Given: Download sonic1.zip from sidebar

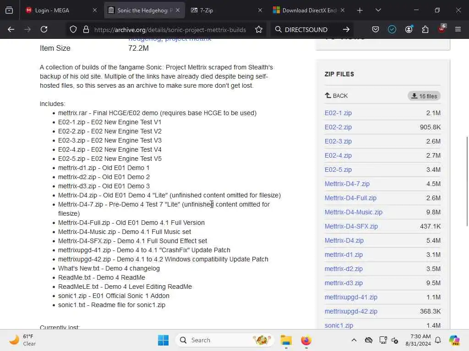Looking at the screenshot, I should tap(338, 325).
